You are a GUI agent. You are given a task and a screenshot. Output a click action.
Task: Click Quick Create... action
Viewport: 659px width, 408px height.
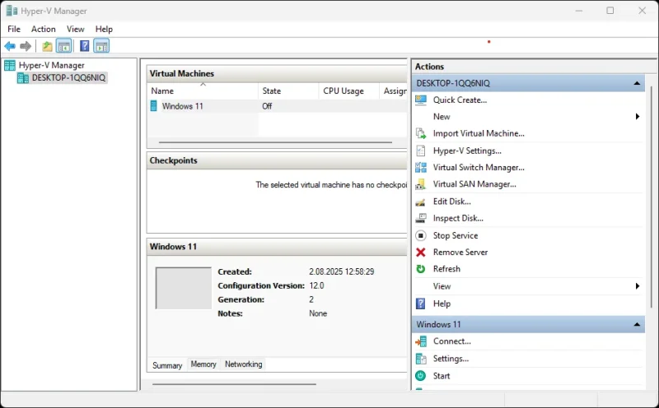click(460, 100)
